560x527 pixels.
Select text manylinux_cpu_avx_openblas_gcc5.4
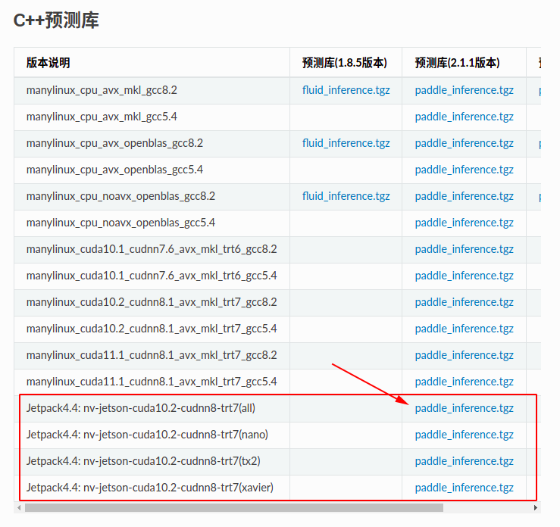[x=114, y=170]
